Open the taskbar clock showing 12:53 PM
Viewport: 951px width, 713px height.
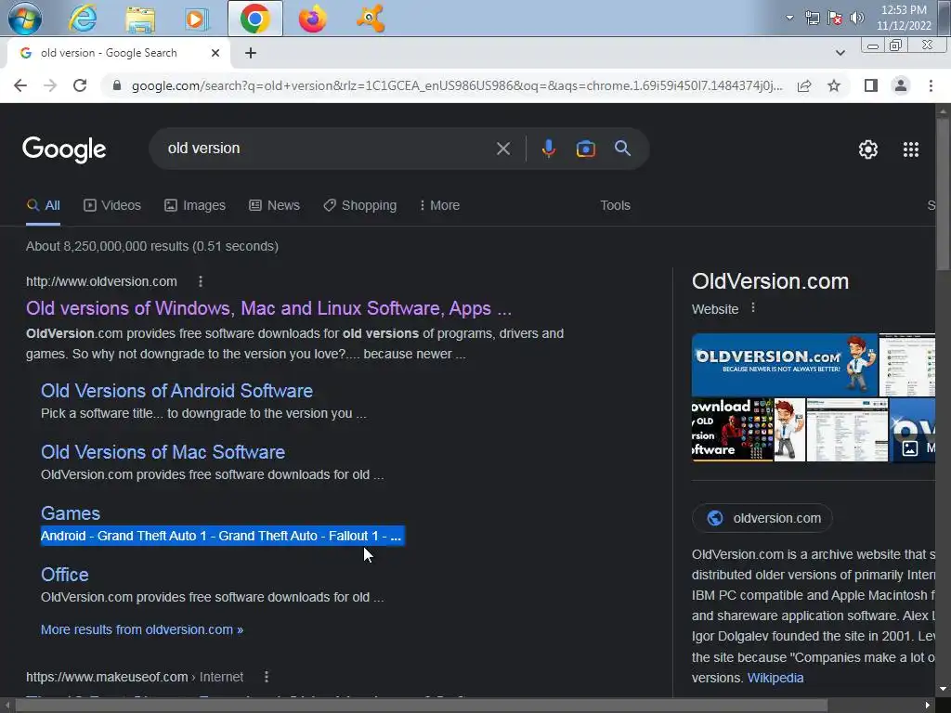904,18
